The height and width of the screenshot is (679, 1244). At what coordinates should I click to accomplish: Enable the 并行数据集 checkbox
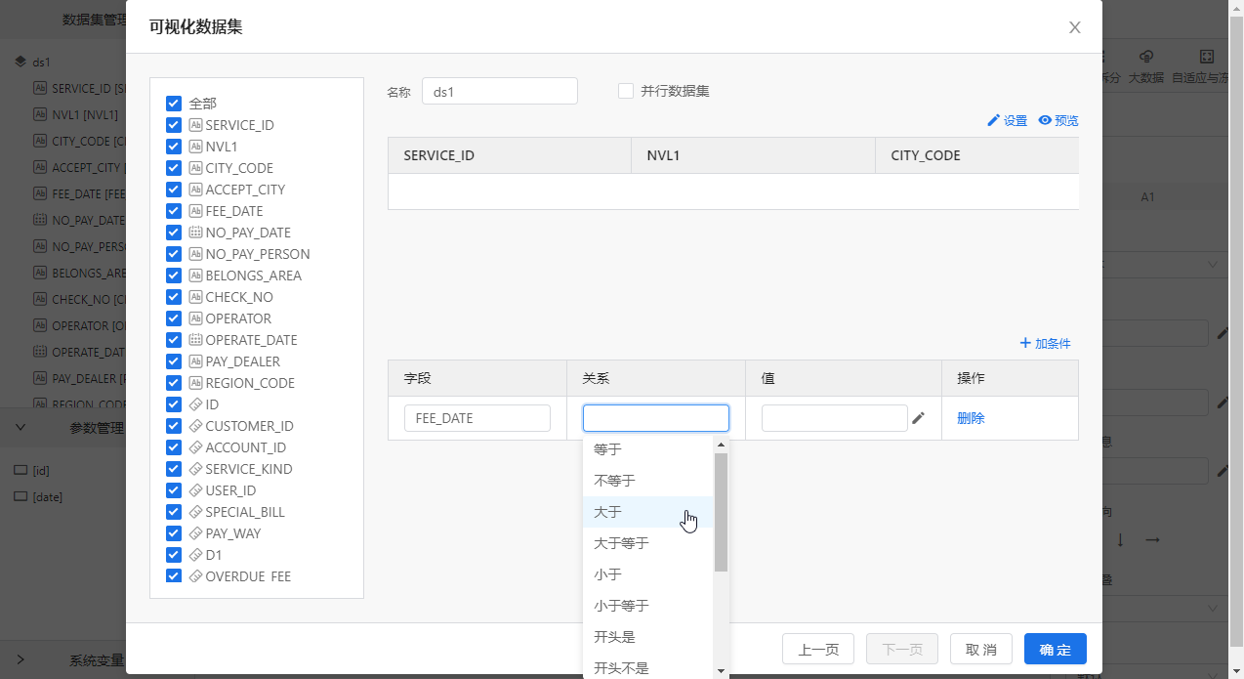626,91
